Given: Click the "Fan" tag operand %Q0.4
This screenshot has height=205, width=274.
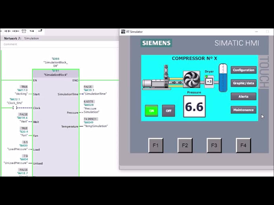Looking at the screenshot, I should click(24, 133).
